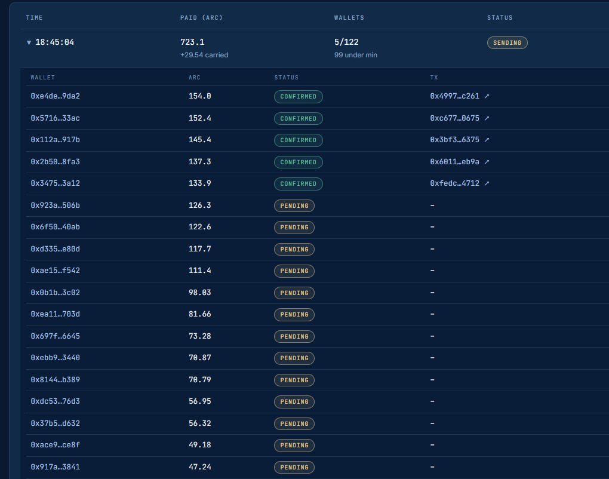Click CONFIRMED badge for wallet 0xe4de…9da2
The image size is (609, 479).
(299, 96)
